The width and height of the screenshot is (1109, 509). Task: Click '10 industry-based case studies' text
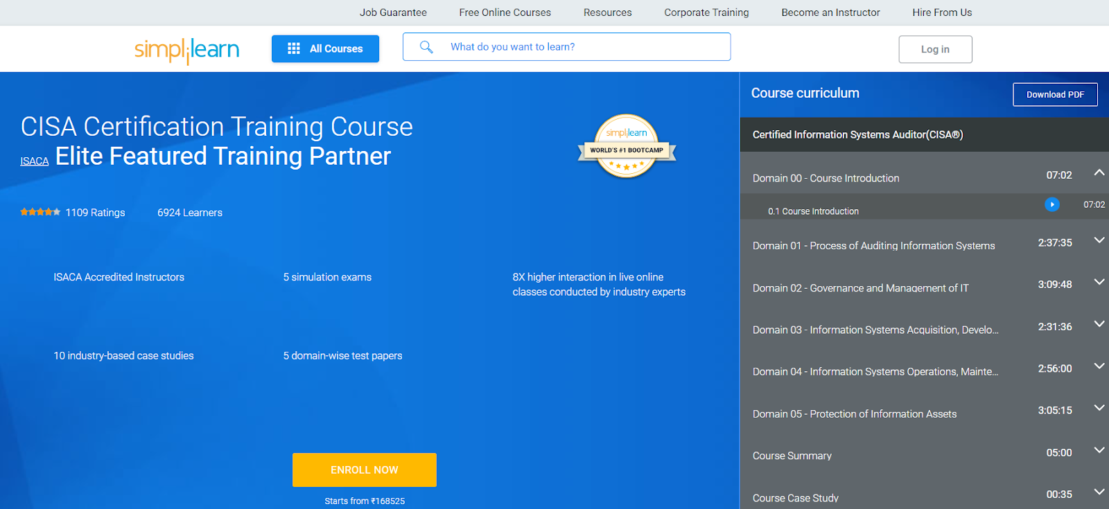click(124, 356)
